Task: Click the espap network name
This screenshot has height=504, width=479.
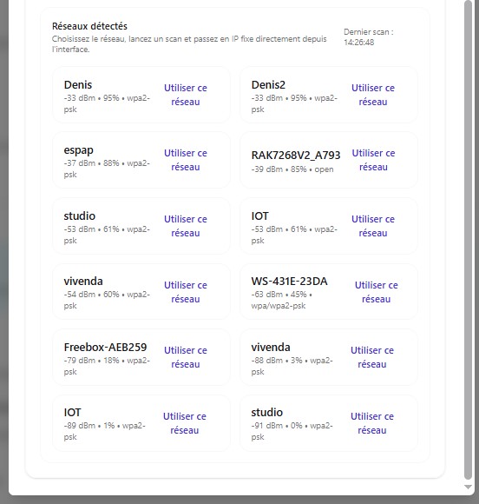Action: pyautogui.click(x=79, y=150)
